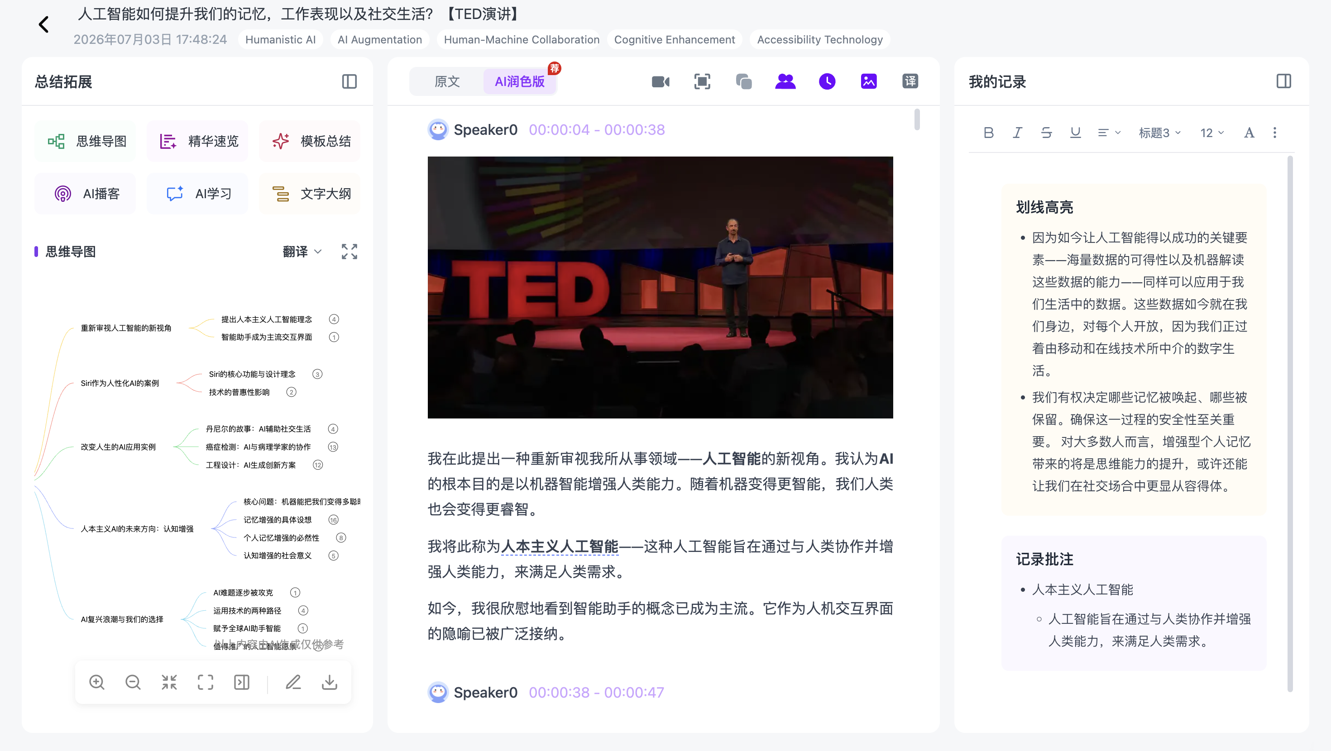Click the transcript scrollbar thumb
Viewport: 1331px width, 751px height.
[x=917, y=119]
